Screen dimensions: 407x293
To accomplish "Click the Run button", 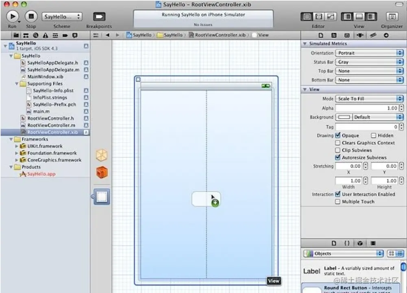I will pyautogui.click(x=12, y=16).
